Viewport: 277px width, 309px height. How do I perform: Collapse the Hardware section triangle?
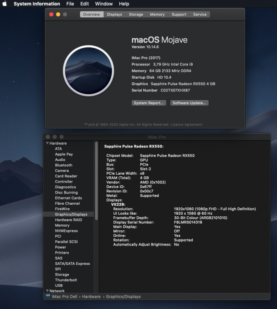point(47,143)
